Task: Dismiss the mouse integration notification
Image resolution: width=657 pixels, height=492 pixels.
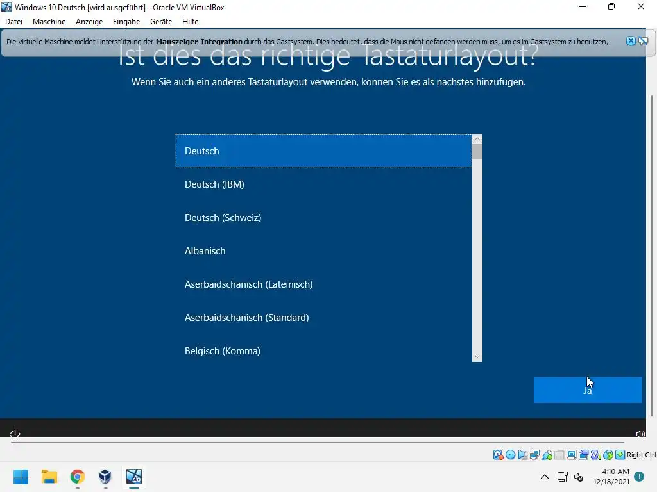Action: (x=631, y=40)
